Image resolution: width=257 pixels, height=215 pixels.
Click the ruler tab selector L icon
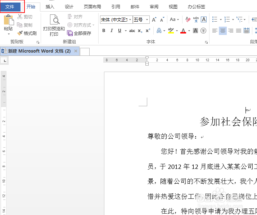click(4, 61)
